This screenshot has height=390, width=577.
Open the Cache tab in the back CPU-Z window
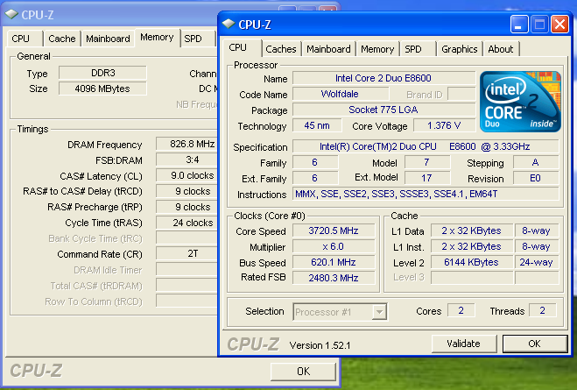tap(62, 39)
